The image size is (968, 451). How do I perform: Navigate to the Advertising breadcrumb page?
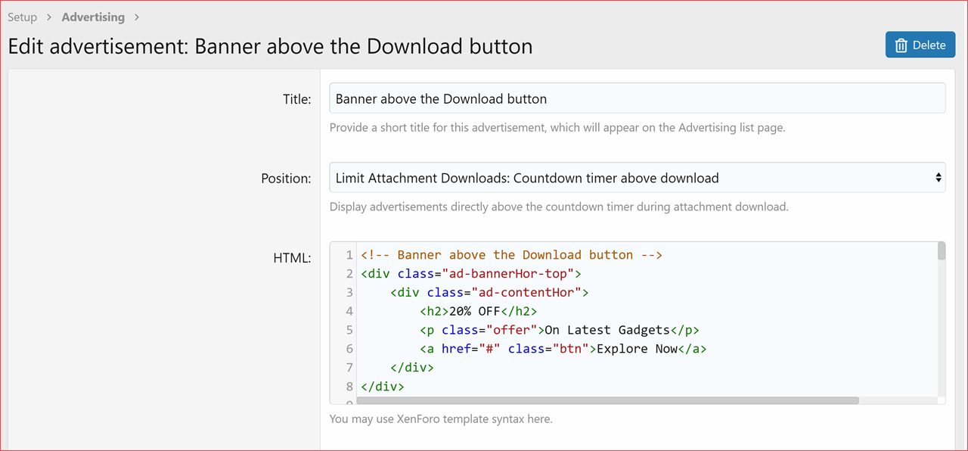(93, 17)
